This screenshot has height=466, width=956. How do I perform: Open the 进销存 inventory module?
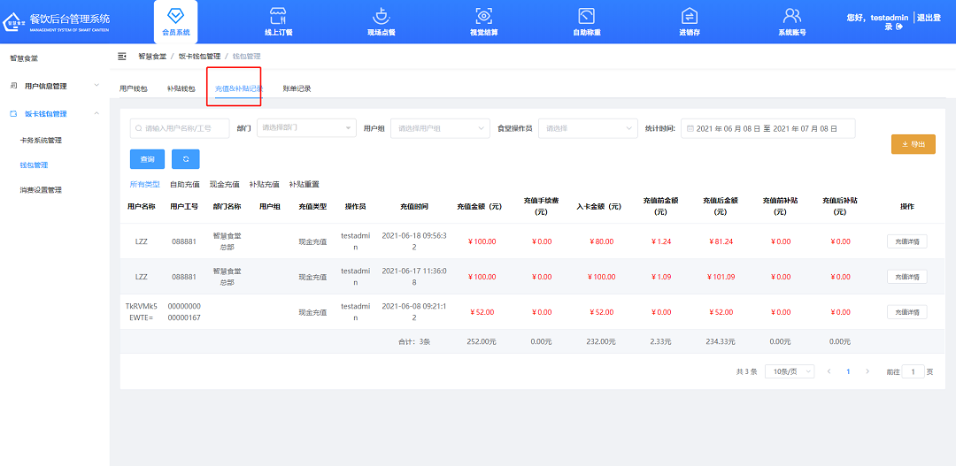tap(689, 22)
